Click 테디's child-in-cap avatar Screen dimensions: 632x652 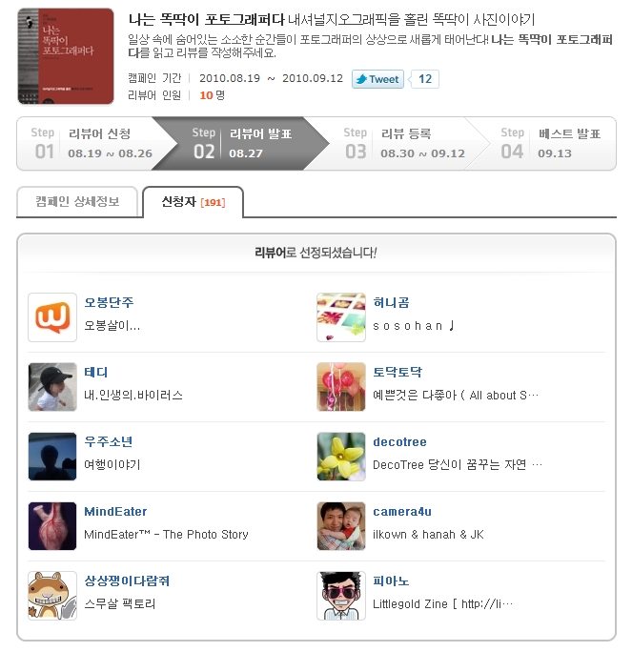point(52,387)
